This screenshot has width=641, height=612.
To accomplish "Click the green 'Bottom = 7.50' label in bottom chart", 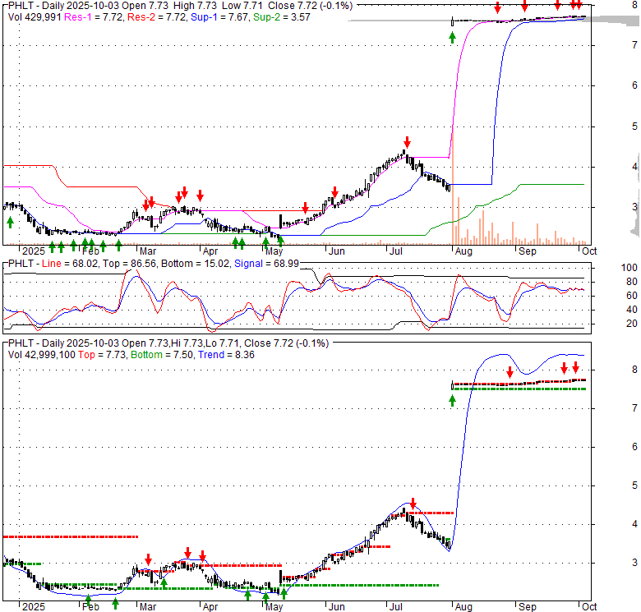I will [x=162, y=355].
